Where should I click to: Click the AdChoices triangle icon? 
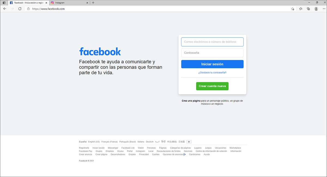point(184,154)
